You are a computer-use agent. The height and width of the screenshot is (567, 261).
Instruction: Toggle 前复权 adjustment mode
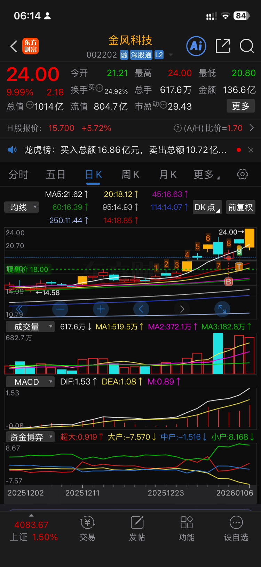click(240, 207)
